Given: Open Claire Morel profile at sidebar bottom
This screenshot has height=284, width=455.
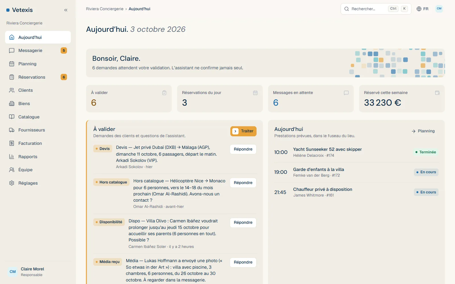Looking at the screenshot, I should point(38,272).
